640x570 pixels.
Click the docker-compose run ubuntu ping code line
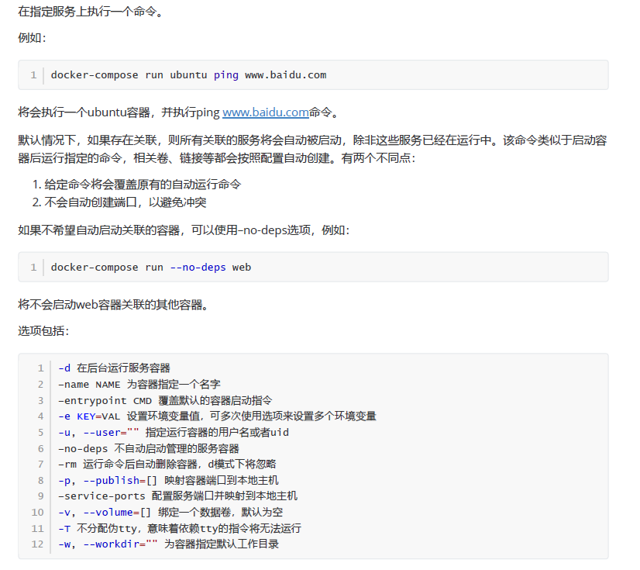[188, 75]
